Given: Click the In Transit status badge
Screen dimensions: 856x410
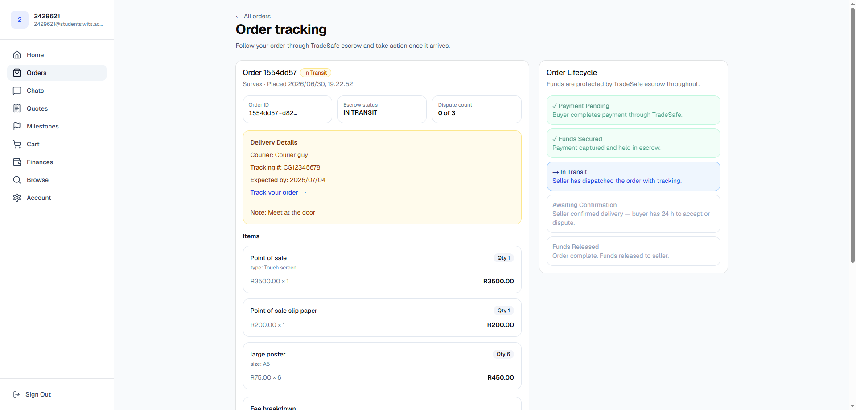Looking at the screenshot, I should (316, 73).
